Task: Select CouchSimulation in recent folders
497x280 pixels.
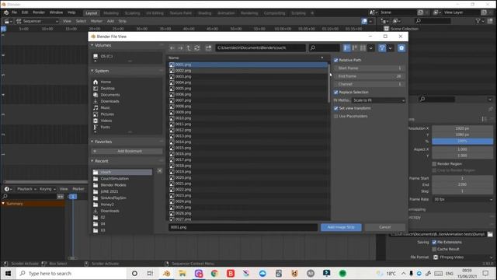Action: point(115,178)
